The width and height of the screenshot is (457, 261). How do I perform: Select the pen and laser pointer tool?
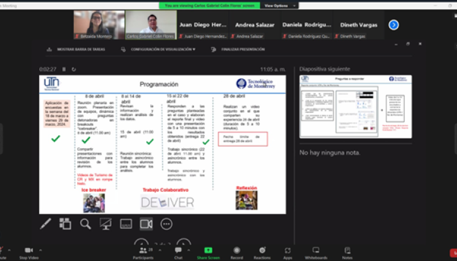click(46, 224)
